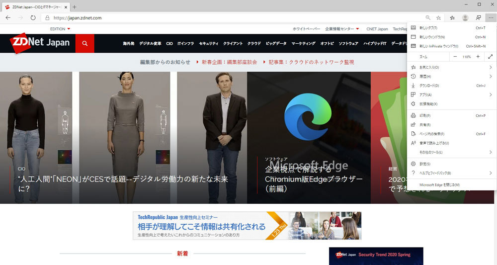Click the ZDNet Japan logo
The image size is (497, 265).
pyautogui.click(x=40, y=43)
